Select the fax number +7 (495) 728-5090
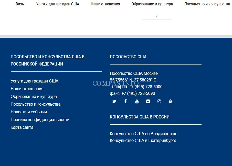232x166 pixels. click(x=138, y=93)
